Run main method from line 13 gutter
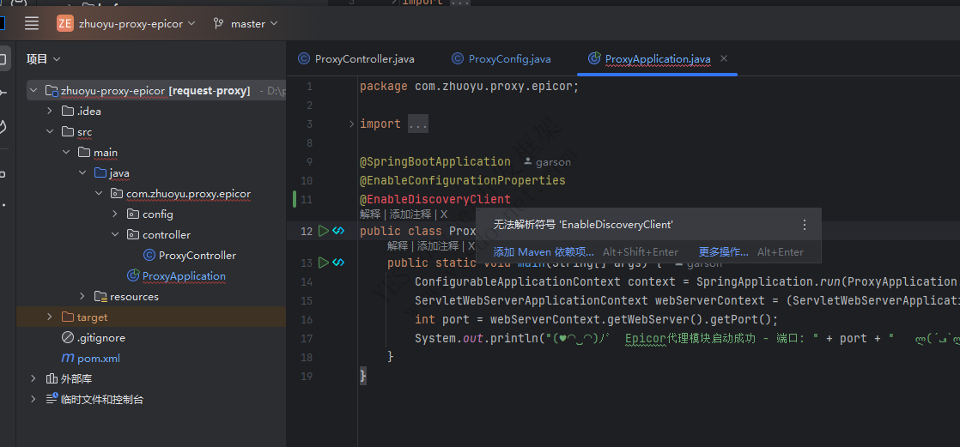Viewport: 960px width, 447px height. 323,263
